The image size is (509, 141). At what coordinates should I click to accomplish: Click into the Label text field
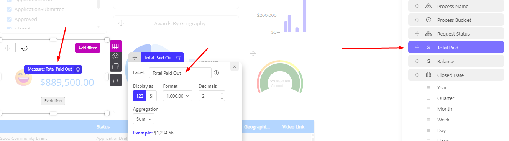(180, 73)
